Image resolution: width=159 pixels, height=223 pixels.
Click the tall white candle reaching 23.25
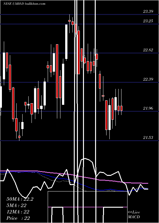tap(66, 42)
